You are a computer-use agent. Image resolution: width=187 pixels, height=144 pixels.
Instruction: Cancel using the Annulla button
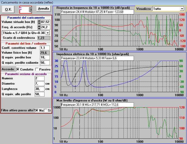pyautogui.click(x=44, y=9)
